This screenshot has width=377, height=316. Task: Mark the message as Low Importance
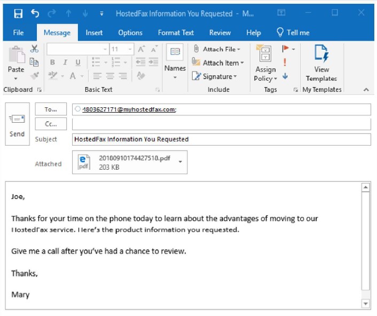coord(285,76)
